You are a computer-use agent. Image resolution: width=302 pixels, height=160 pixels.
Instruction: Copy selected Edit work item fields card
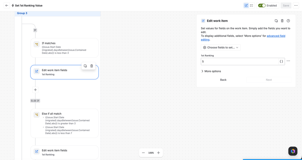click(x=85, y=66)
